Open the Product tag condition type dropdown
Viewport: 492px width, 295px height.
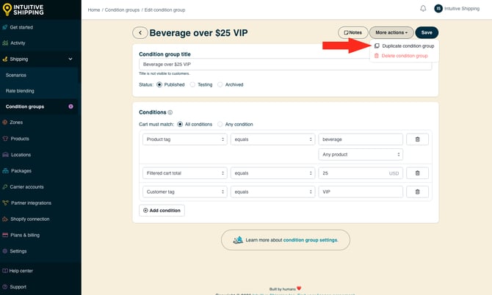[185, 139]
